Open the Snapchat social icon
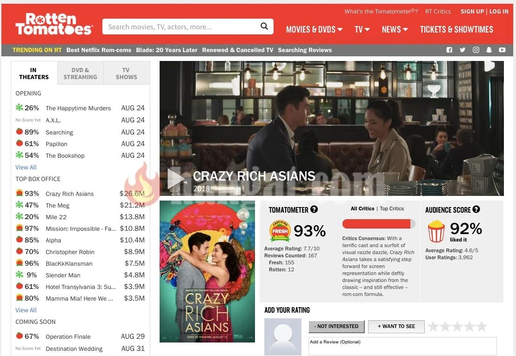Screen dimensions: 516x356 (489, 50)
